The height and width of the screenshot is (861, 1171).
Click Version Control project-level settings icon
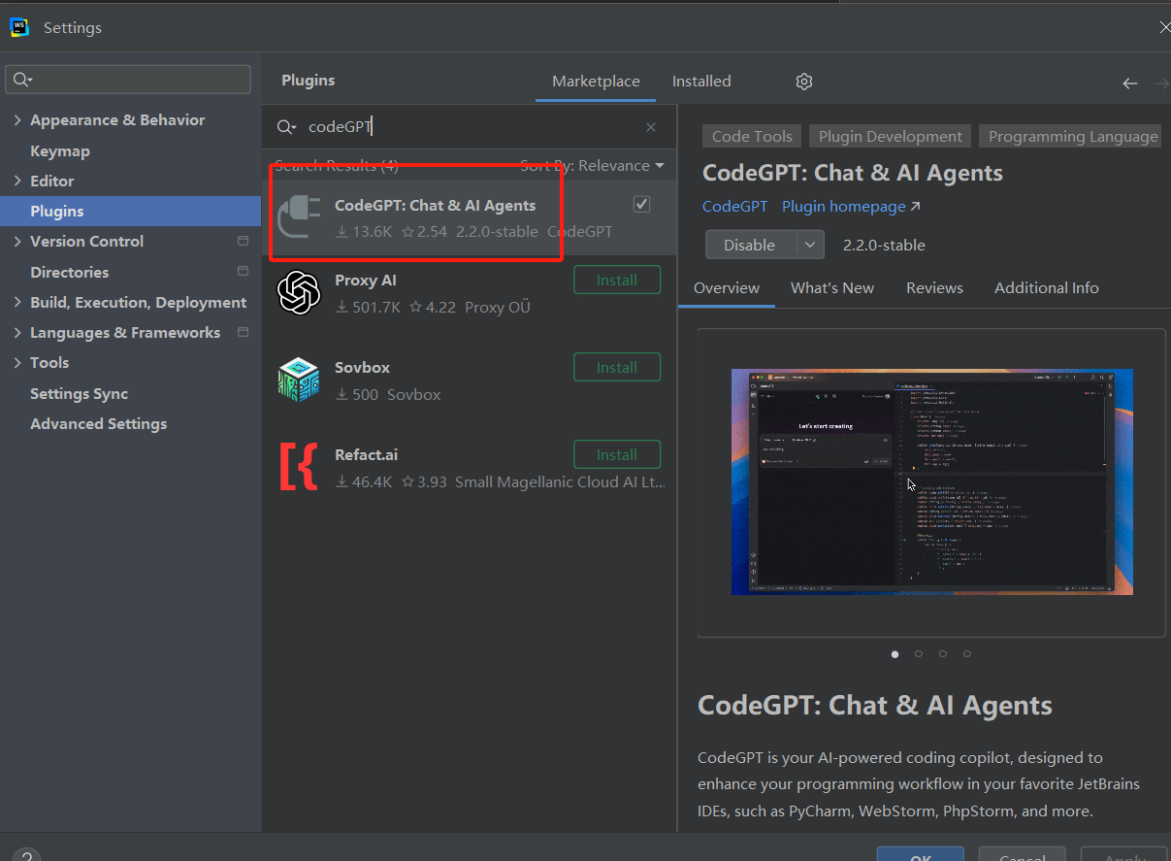click(243, 241)
